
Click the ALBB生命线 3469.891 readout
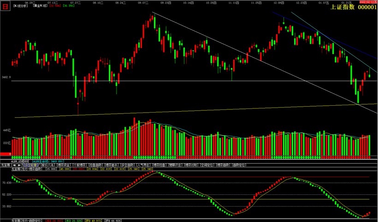click(x=47, y=161)
